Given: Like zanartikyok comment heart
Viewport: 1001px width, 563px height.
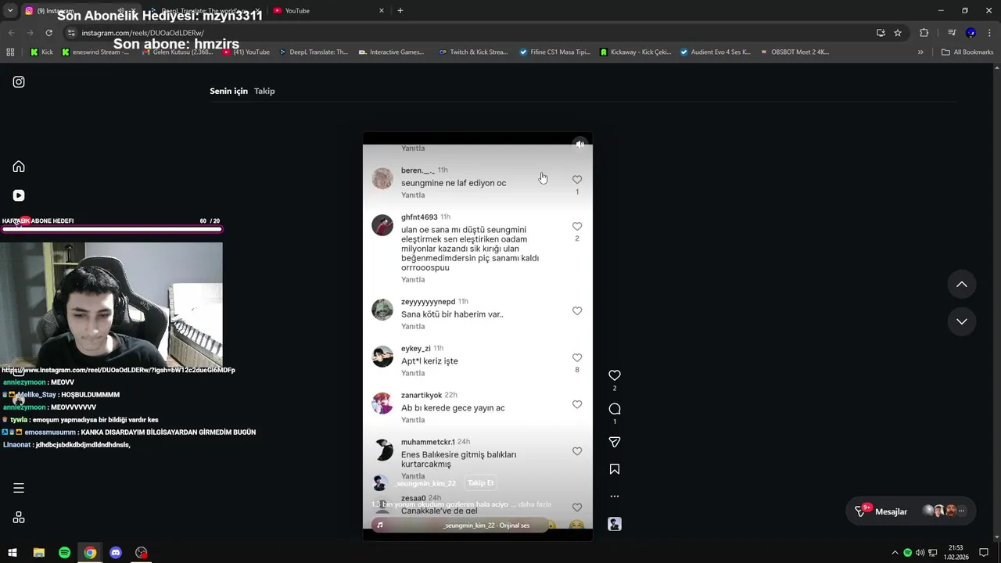Looking at the screenshot, I should tap(577, 405).
